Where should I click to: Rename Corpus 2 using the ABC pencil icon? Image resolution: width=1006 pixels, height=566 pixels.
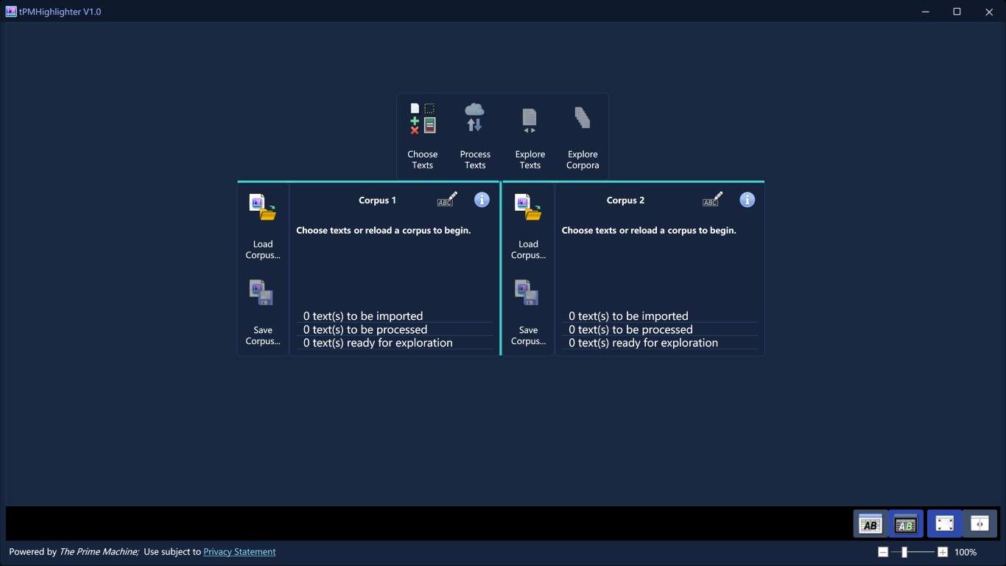coord(712,200)
